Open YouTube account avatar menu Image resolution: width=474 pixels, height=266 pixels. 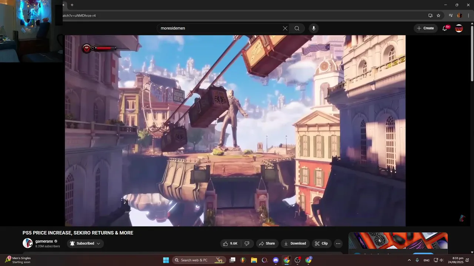[x=459, y=28]
